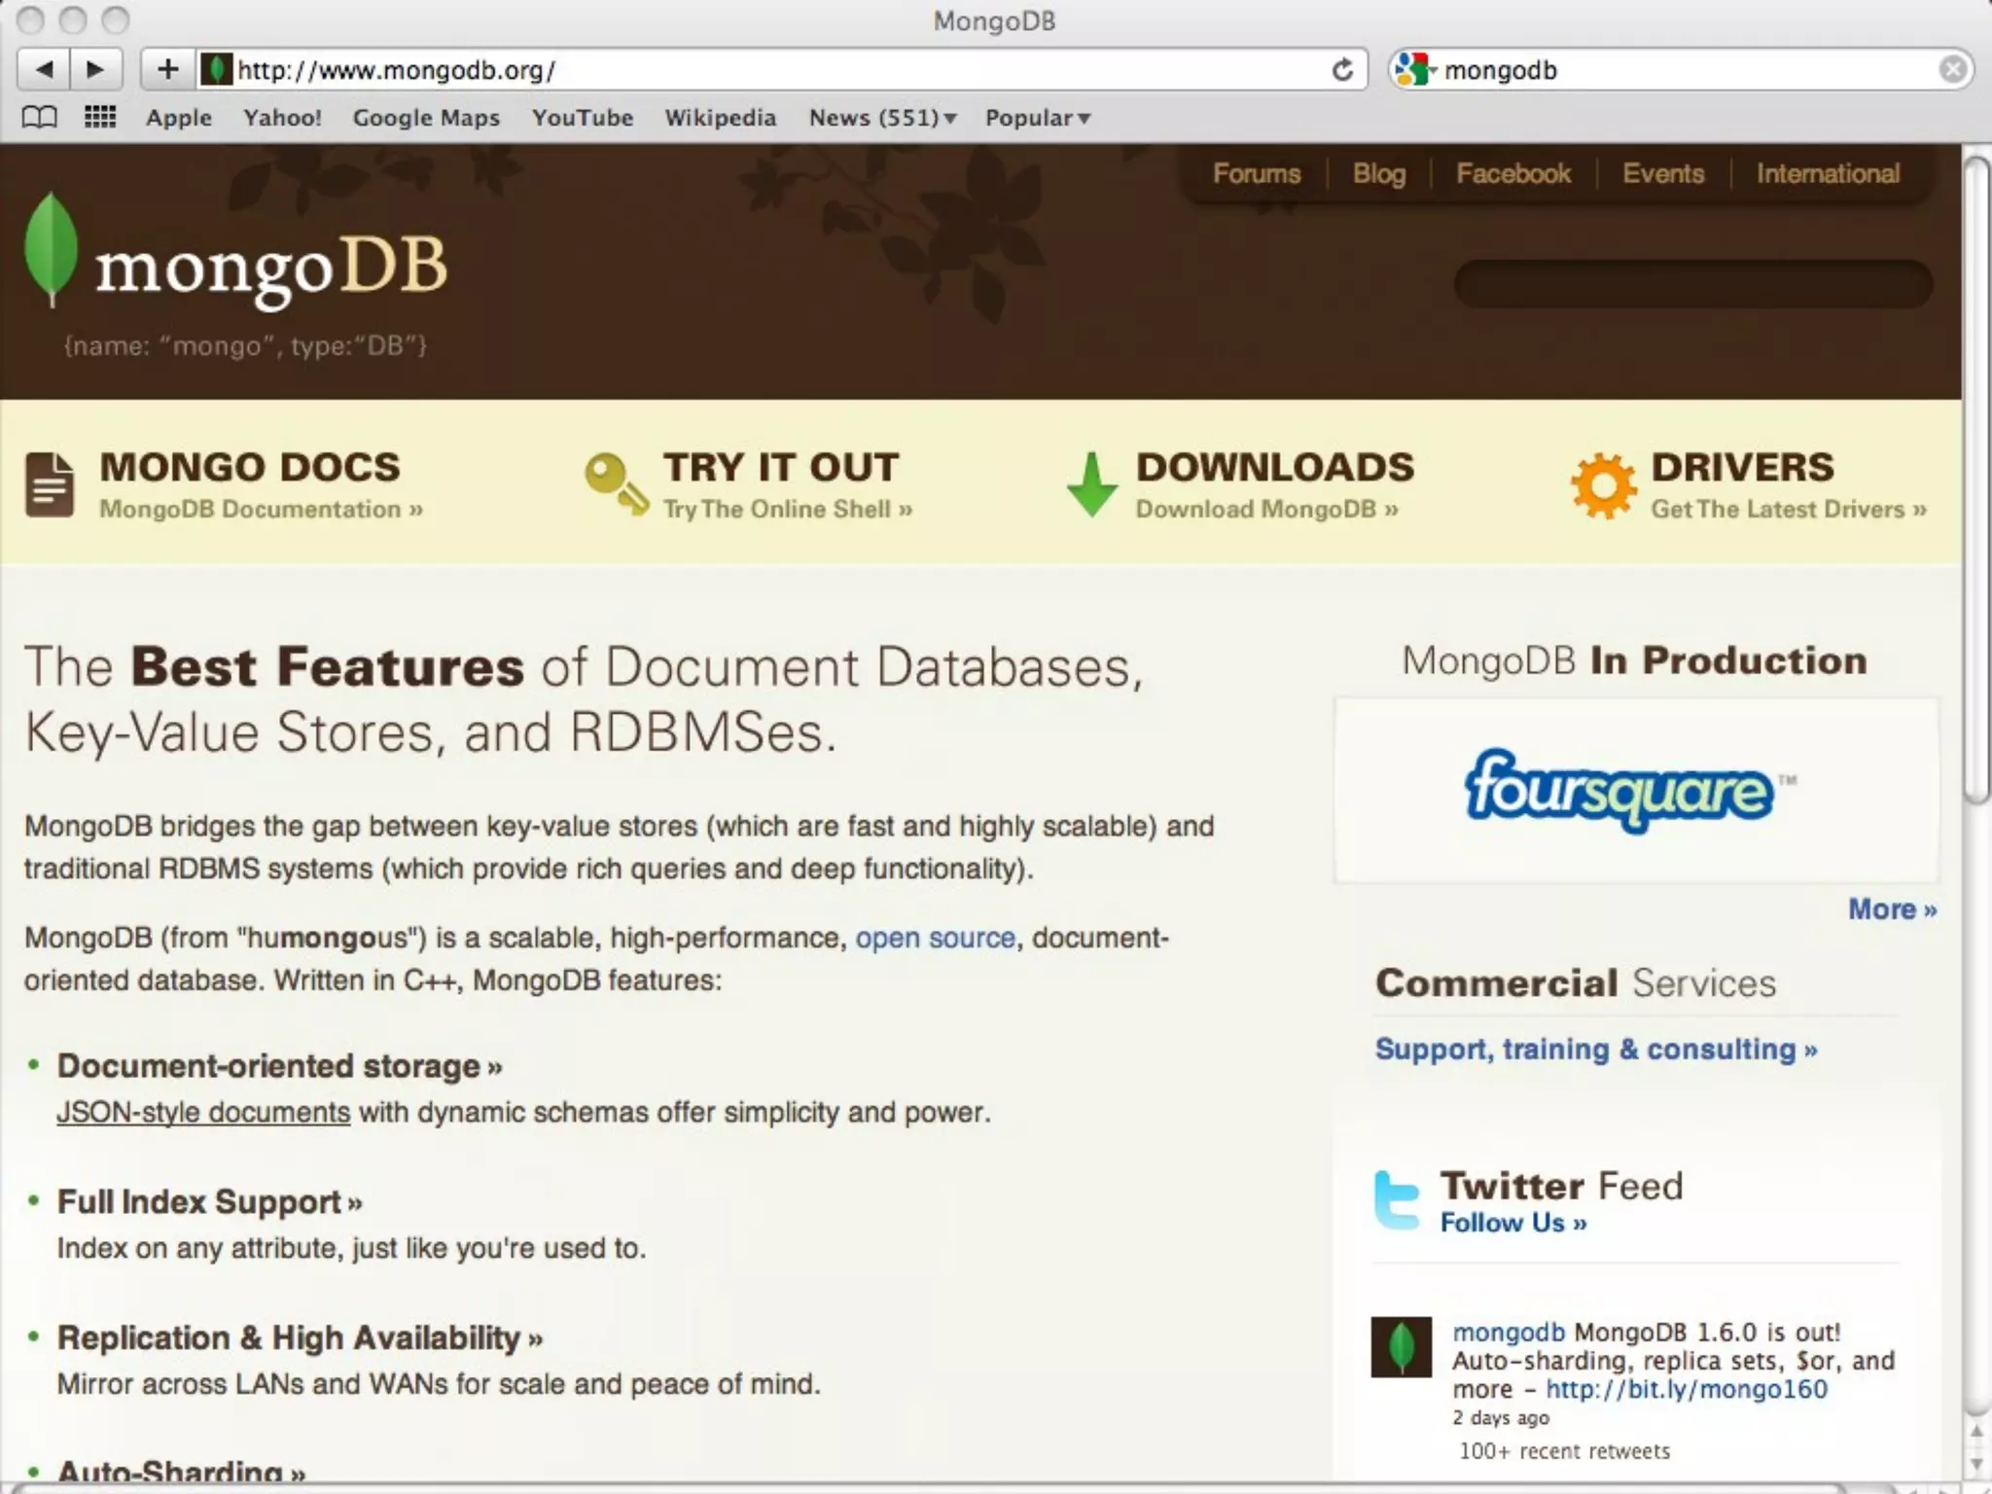Open Google search engine dropdown in search bar
The height and width of the screenshot is (1494, 1992).
[x=1415, y=70]
